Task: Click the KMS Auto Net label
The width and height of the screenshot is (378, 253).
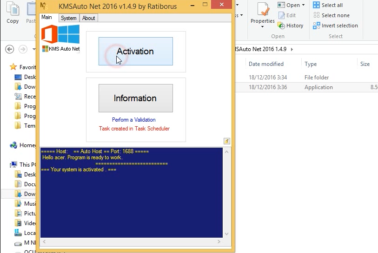Action: coord(64,49)
